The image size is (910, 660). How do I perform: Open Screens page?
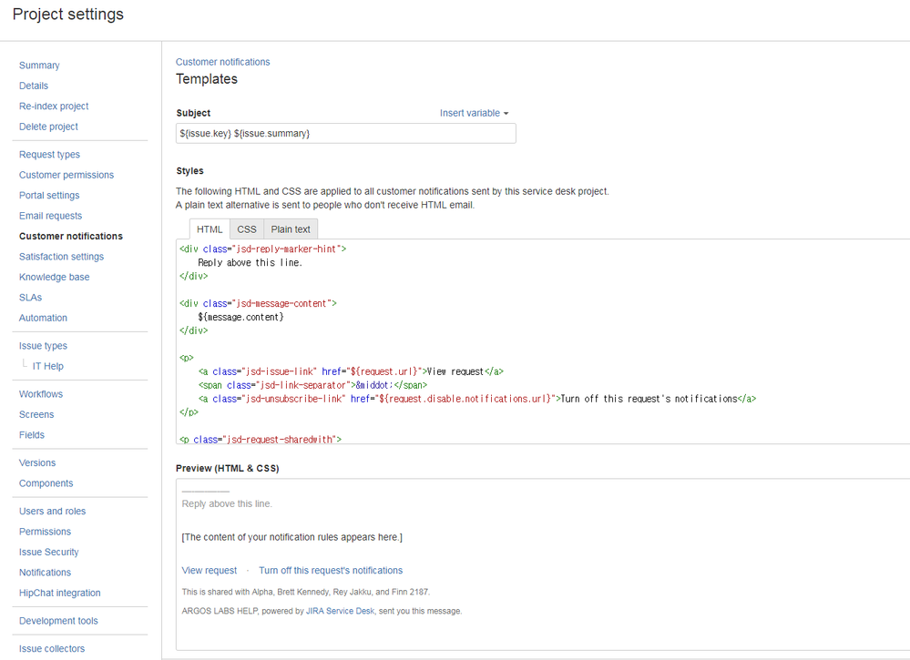coord(36,414)
